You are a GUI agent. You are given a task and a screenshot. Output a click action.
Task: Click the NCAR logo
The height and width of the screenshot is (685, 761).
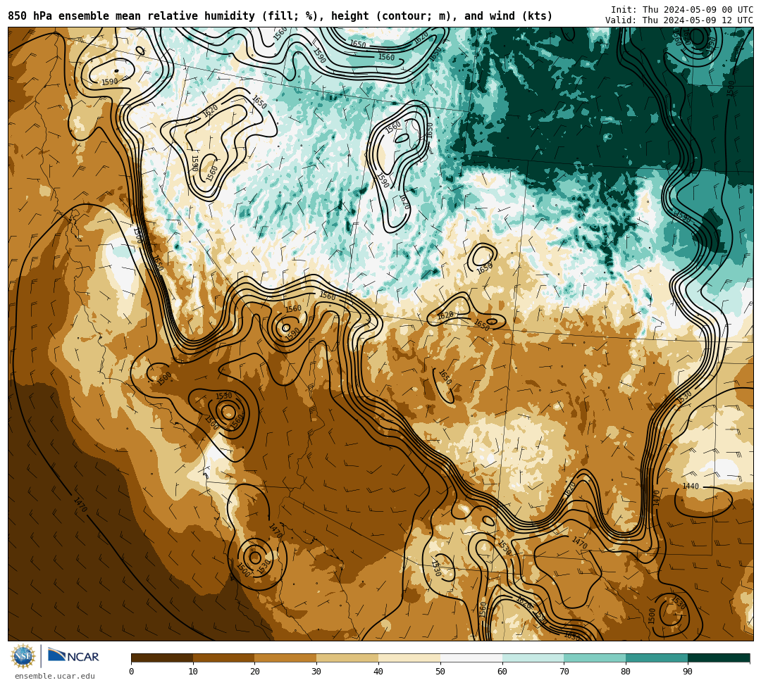tap(73, 656)
